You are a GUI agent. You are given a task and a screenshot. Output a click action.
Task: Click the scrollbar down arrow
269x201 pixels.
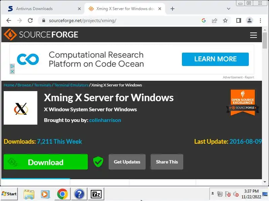coord(265,182)
